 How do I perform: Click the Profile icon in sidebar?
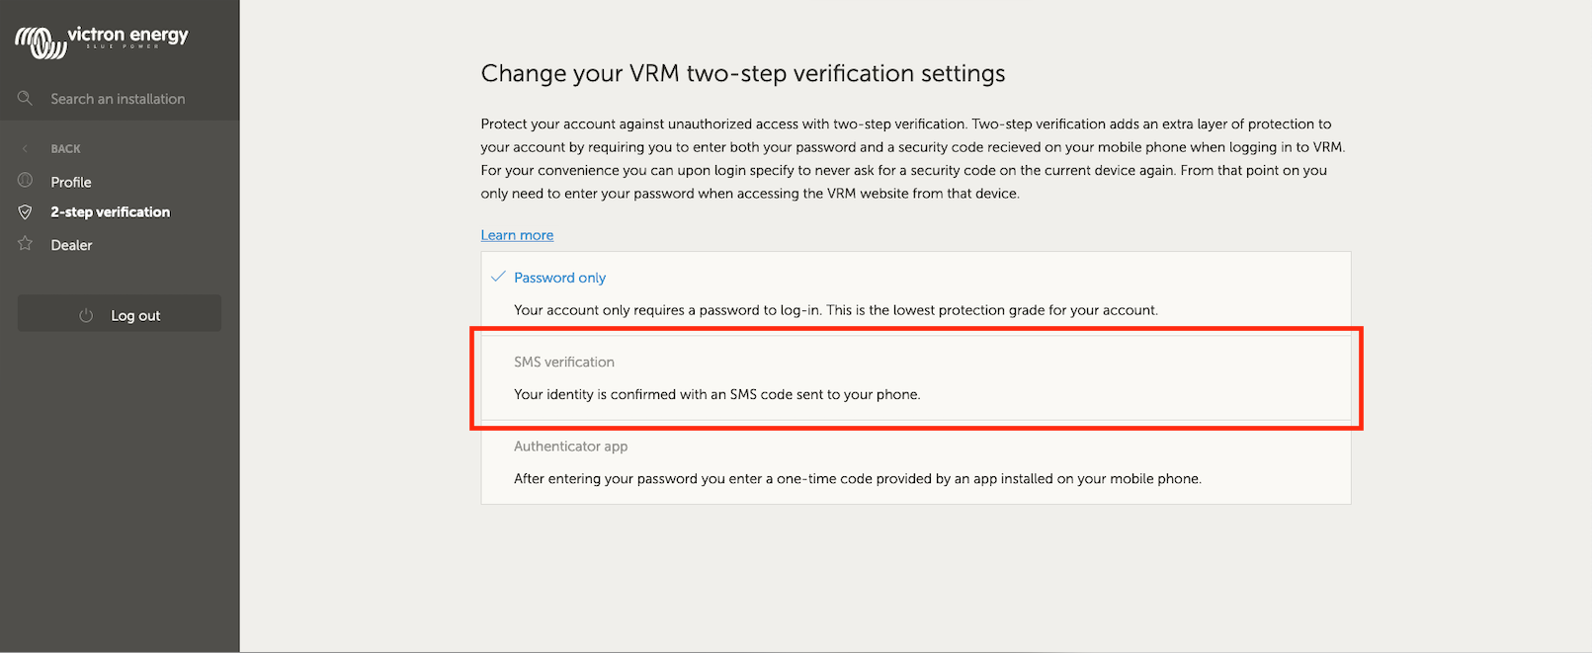26,181
